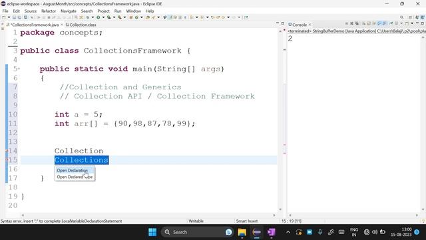The image size is (426, 240).
Task: Close the Console view
Action: [x=310, y=25]
